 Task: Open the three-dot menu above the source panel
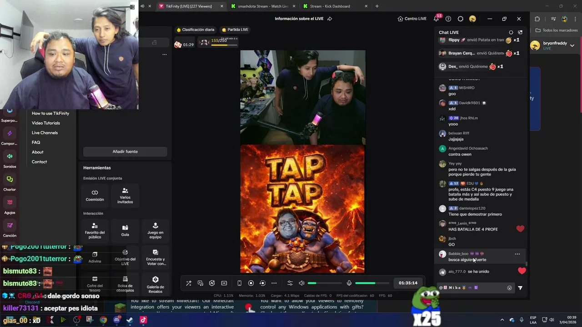(165, 54)
